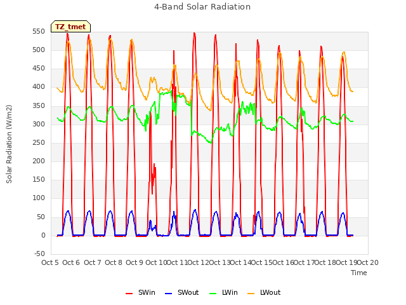Screen dimensions: 406x305
Task: Click the LWout legend entry
Action: [264, 292]
